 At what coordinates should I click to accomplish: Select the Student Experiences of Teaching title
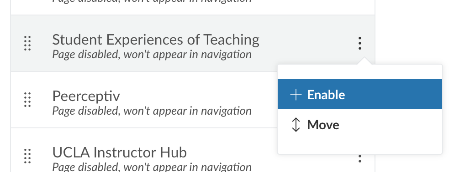pos(156,40)
